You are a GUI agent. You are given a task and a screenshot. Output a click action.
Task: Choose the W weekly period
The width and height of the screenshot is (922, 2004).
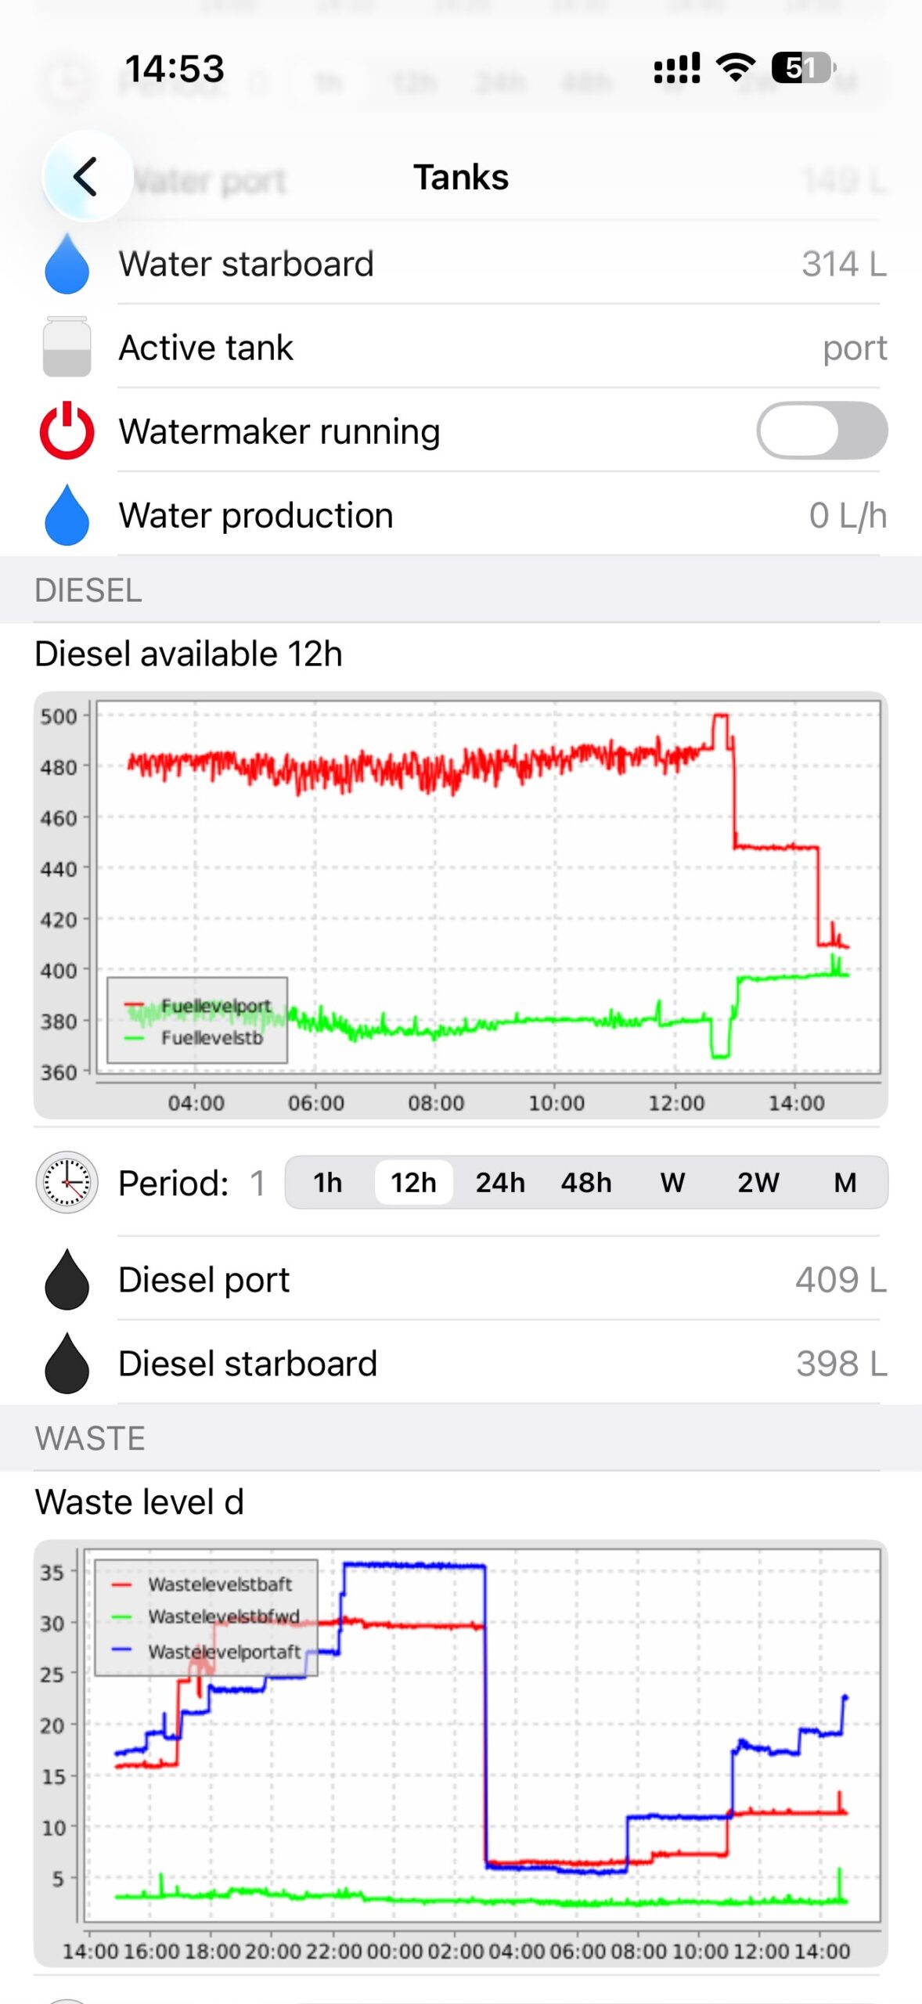(672, 1182)
